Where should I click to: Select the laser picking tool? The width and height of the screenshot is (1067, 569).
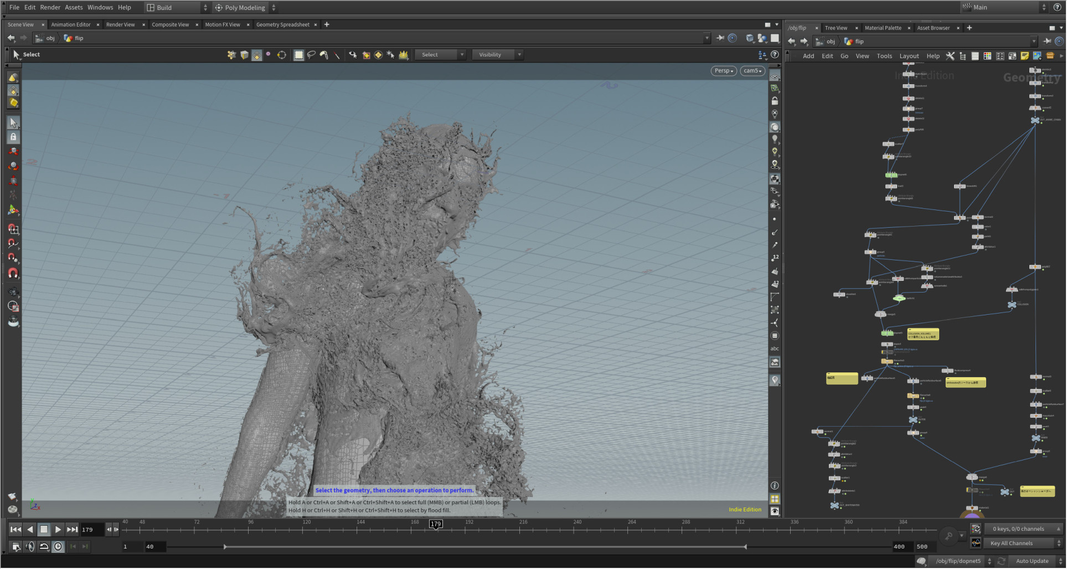tap(337, 55)
